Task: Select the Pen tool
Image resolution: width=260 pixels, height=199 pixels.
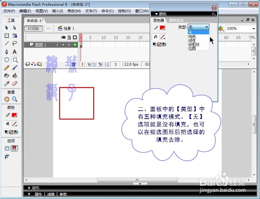Action: [7, 52]
